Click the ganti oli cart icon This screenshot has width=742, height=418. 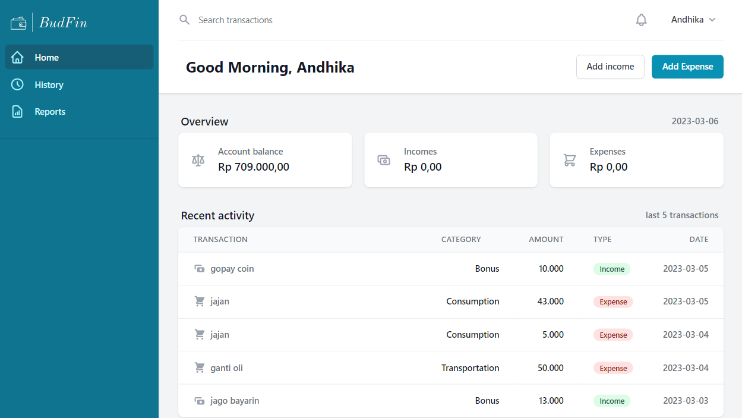pyautogui.click(x=200, y=368)
